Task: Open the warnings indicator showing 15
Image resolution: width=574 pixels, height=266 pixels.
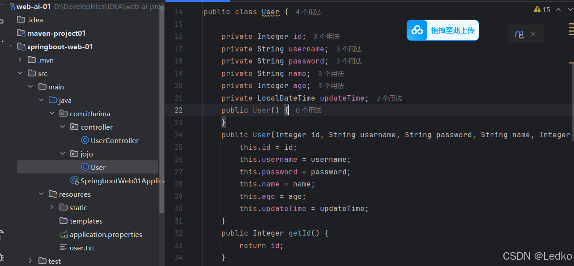Action: pos(542,9)
